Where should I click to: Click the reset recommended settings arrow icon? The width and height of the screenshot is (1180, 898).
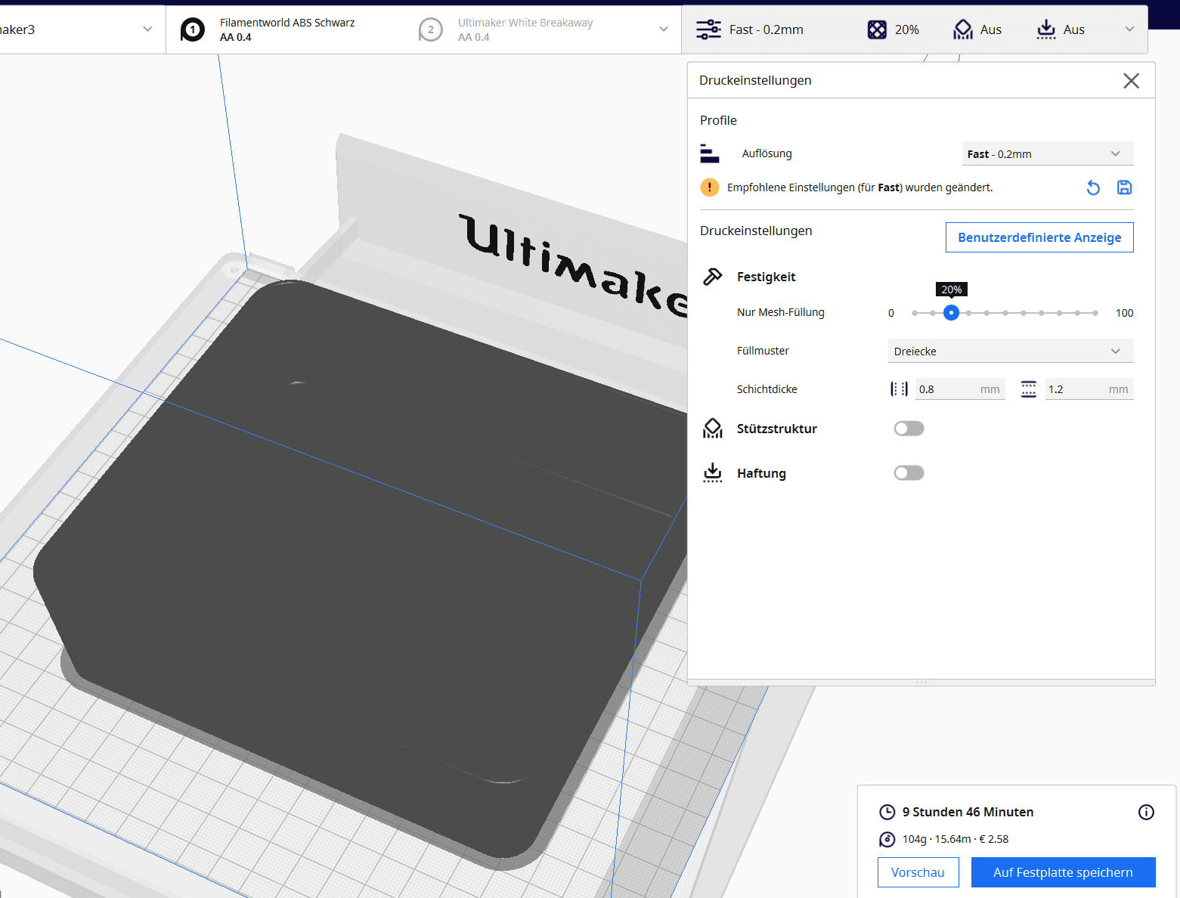coord(1093,187)
